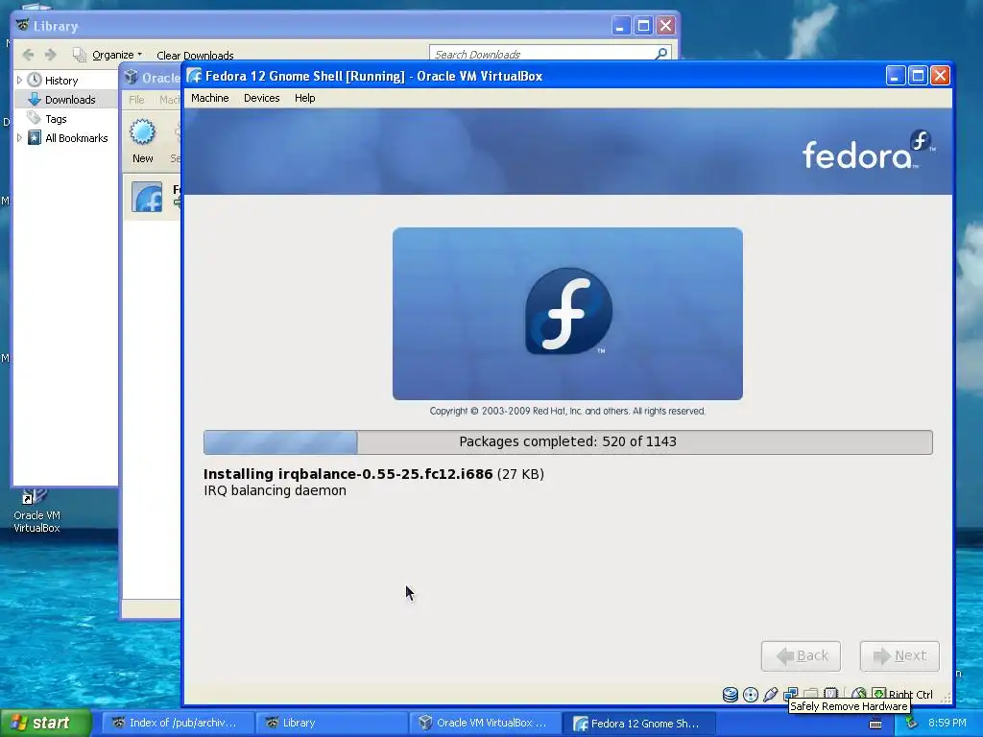The width and height of the screenshot is (983, 737).
Task: Click the USB devices icon in VM status bar
Action: tap(771, 695)
